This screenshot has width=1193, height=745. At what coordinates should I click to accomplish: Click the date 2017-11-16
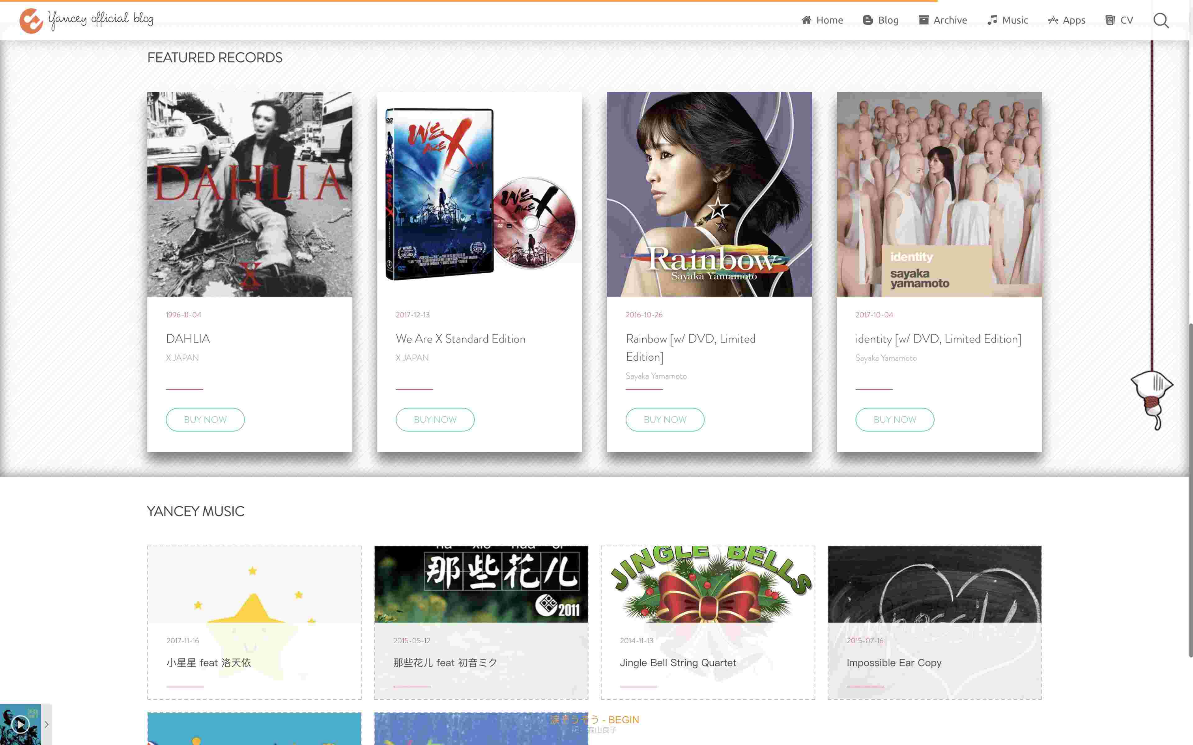coord(182,641)
